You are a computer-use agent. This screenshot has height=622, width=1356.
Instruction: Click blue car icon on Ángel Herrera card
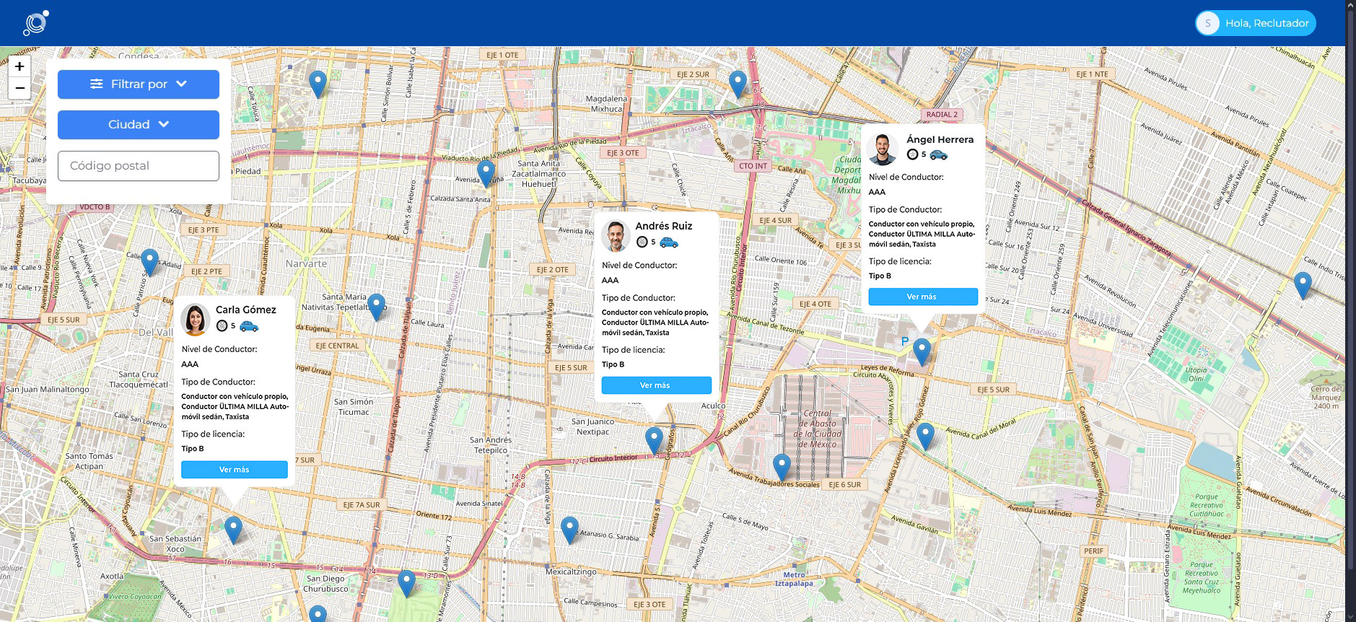938,154
